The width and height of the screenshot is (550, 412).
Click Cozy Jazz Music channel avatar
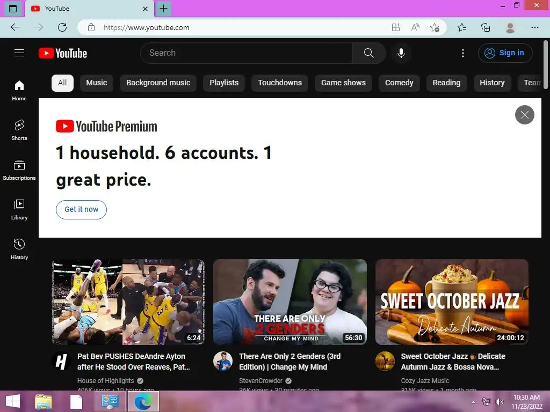(385, 361)
